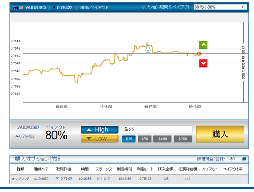
Task: Click the 種類 column header
Action: 21,169
